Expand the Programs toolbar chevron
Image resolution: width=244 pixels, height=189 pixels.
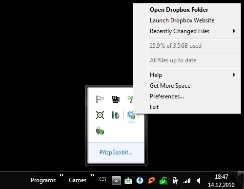[x=61, y=175]
